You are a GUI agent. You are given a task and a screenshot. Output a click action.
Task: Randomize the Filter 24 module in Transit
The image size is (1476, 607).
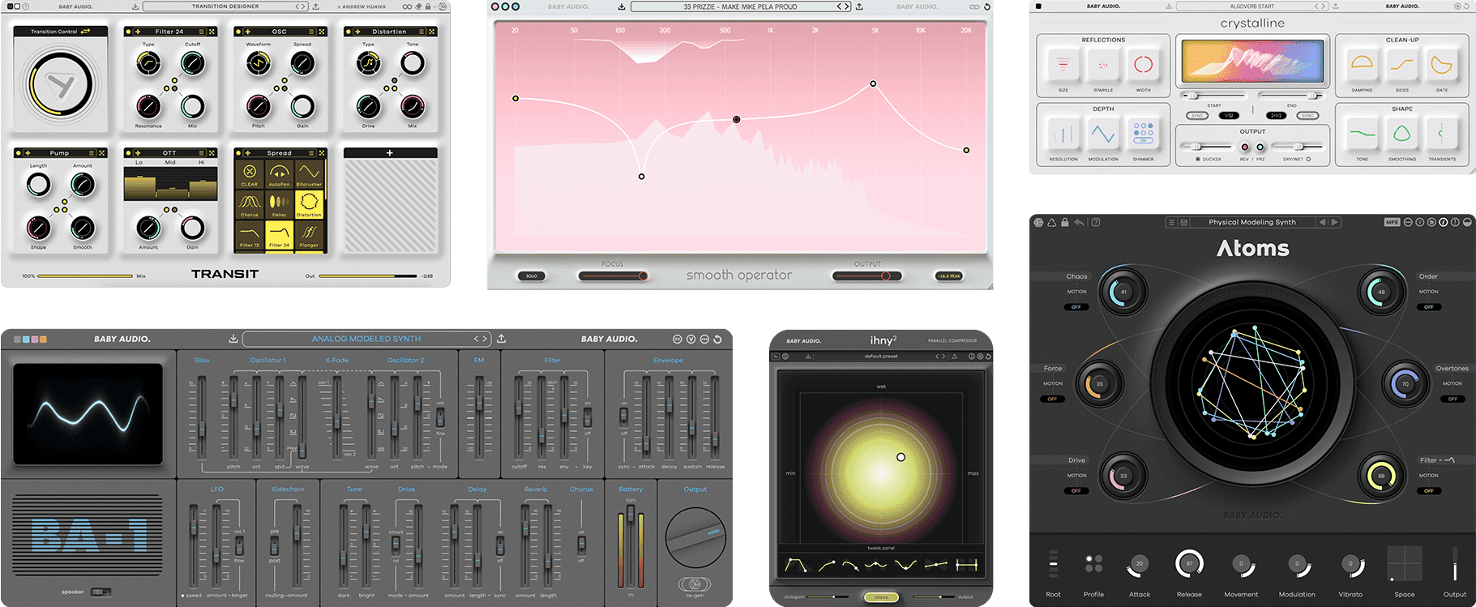tap(212, 32)
